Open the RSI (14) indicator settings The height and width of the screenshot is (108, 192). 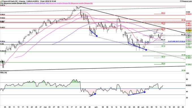[x=4, y=73]
